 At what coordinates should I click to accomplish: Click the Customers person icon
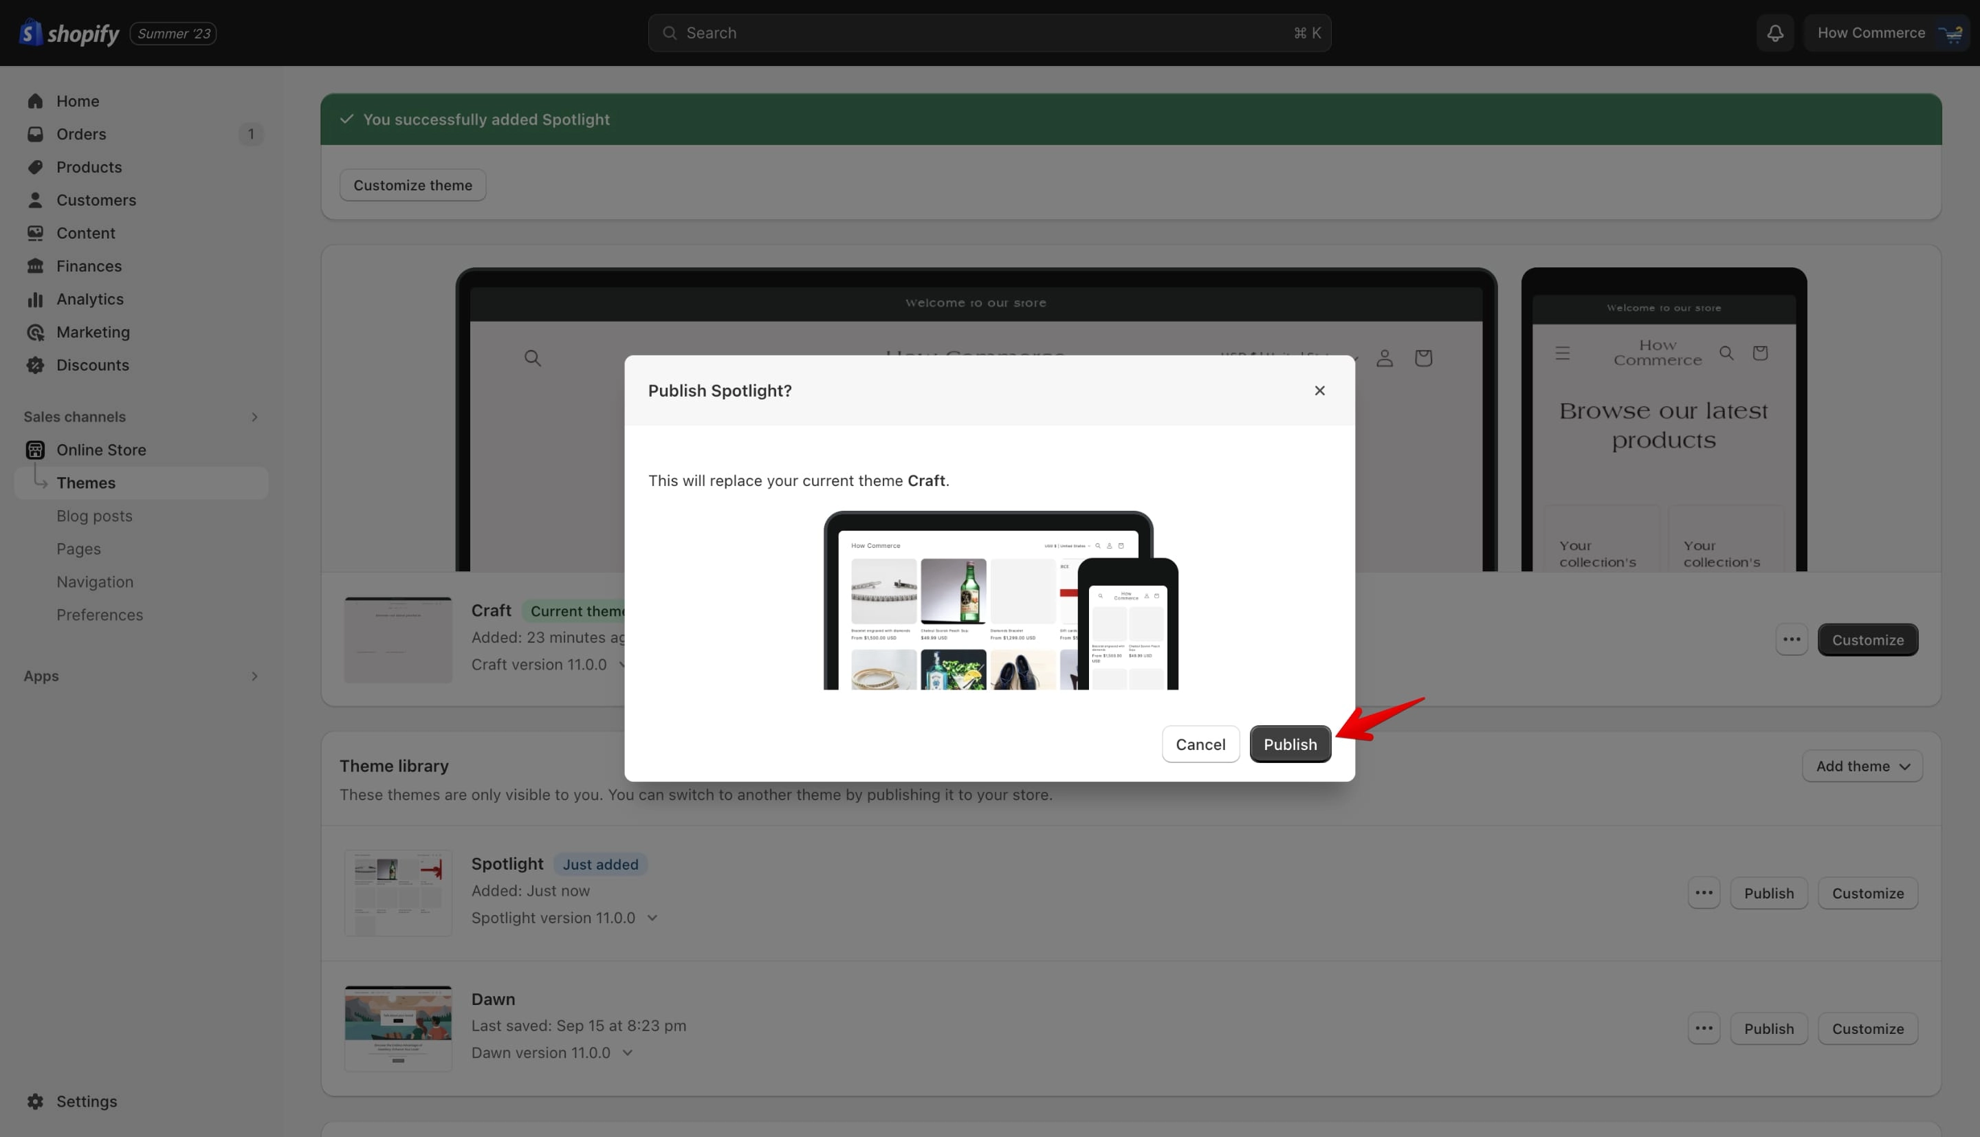[x=35, y=200]
